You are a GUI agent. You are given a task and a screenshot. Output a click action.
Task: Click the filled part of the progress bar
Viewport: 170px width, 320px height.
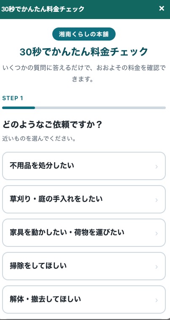19,108
